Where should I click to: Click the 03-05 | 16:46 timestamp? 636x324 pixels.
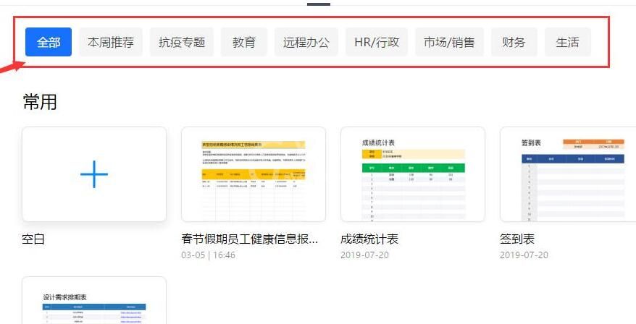[x=208, y=255]
